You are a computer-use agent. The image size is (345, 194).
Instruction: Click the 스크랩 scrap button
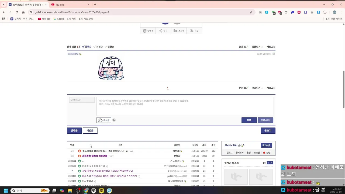[179, 31]
